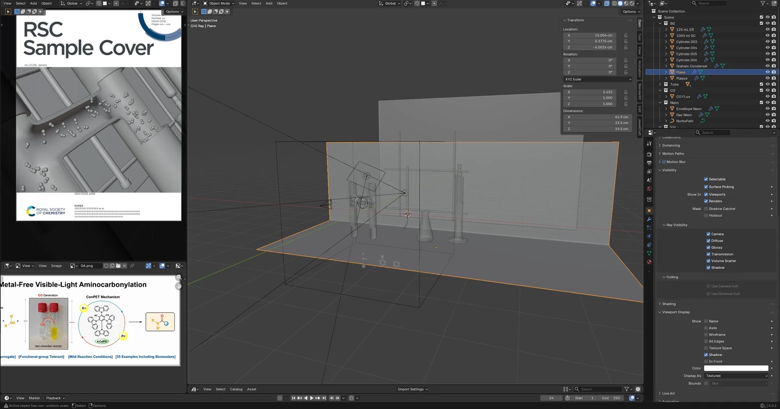Open the Object Constraints properties tab

coord(649,245)
